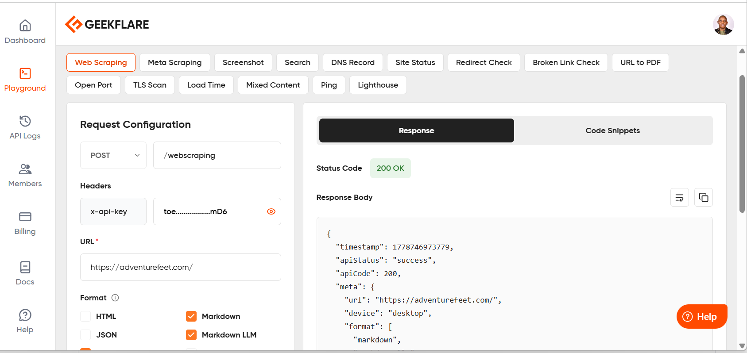The width and height of the screenshot is (747, 353).
Task: Select the URL to PDF tab
Action: pos(641,62)
